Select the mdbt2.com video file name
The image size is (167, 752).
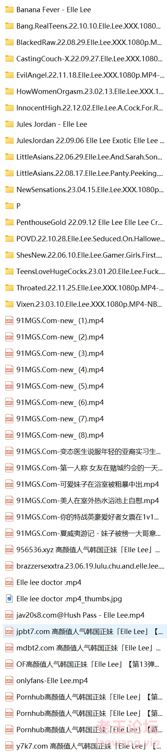(89, 648)
